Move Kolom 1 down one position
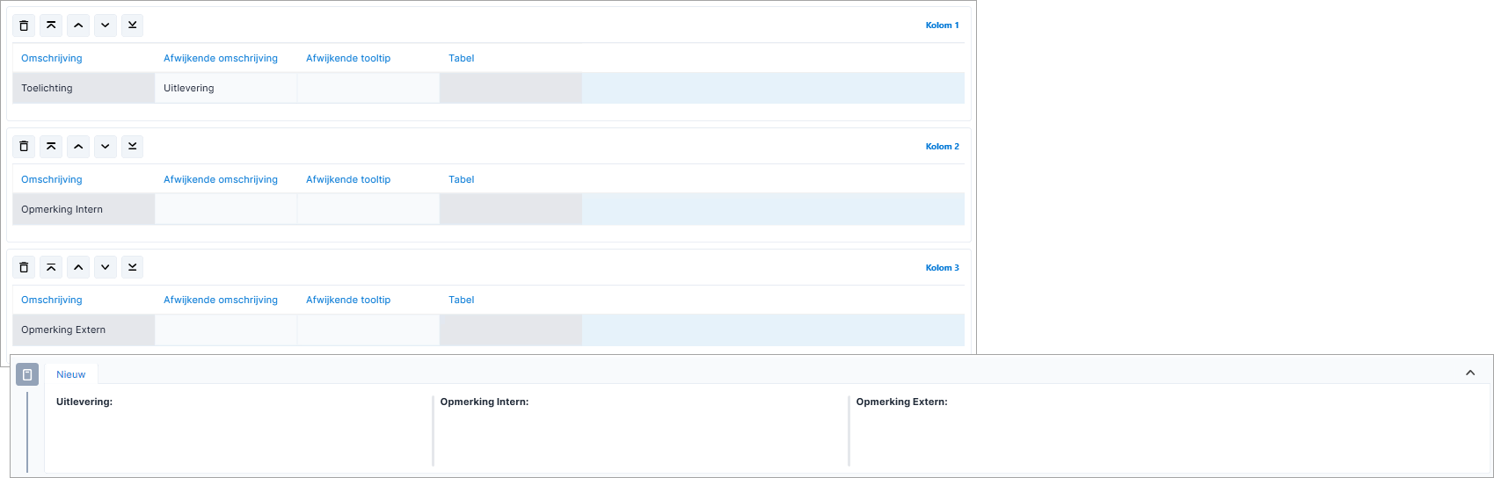Viewport: 1494px width, 478px height. pyautogui.click(x=106, y=25)
